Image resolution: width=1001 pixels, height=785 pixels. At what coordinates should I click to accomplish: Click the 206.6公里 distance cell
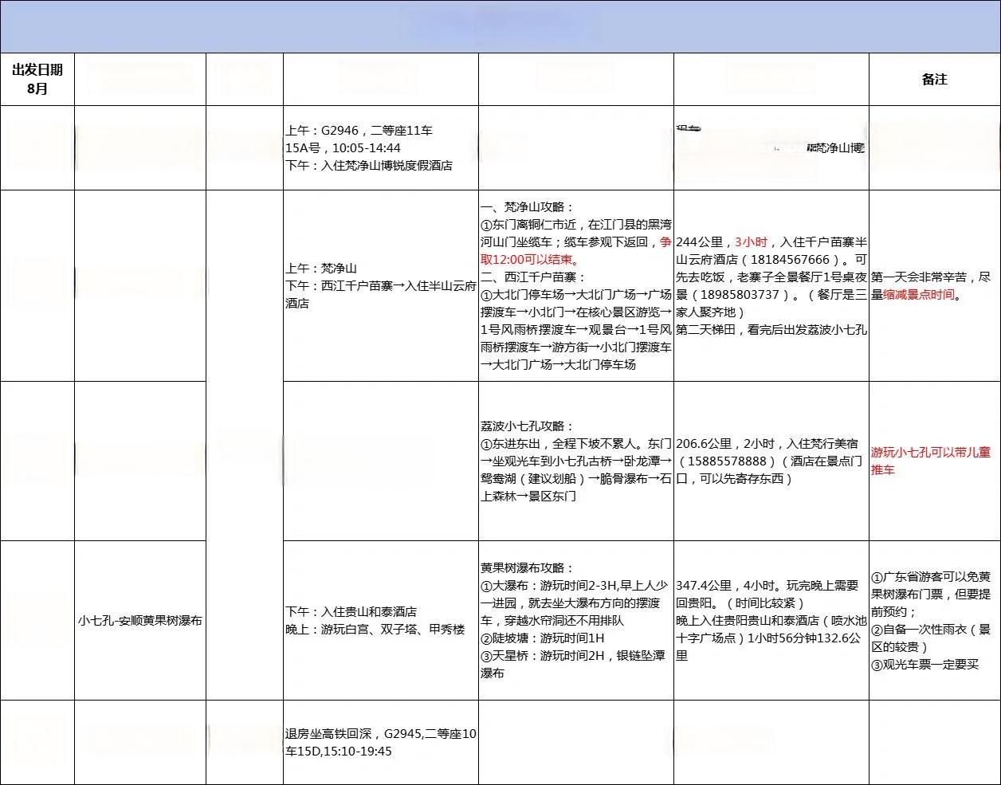(771, 461)
